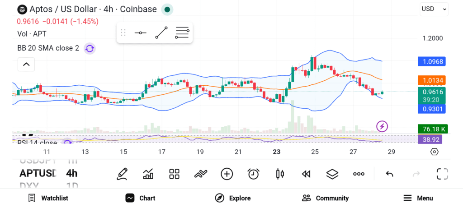Toggle the green market status dot
This screenshot has width=463, height=208.
coord(167,9)
